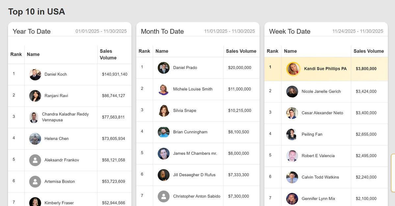The height and width of the screenshot is (206, 395).
Task: Click sales volume $2,495,000
Action: tap(366, 156)
